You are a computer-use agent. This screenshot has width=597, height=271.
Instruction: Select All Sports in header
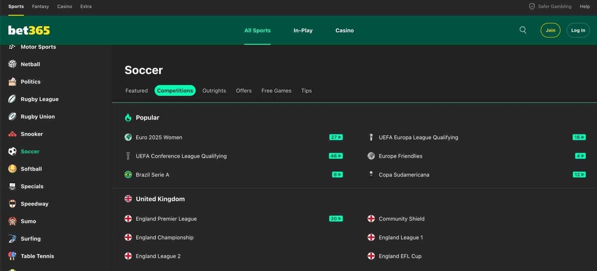(257, 30)
